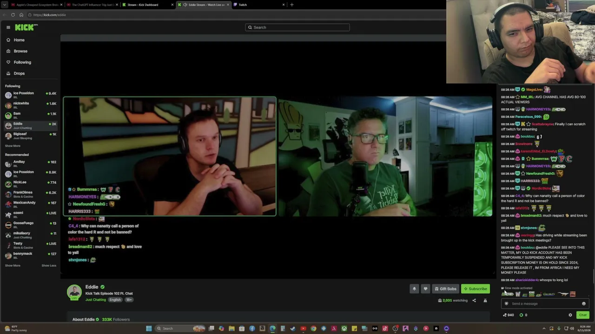Image resolution: width=595 pixels, height=334 pixels.
Task: Expand the browser tab list dropdown
Action: point(4,5)
